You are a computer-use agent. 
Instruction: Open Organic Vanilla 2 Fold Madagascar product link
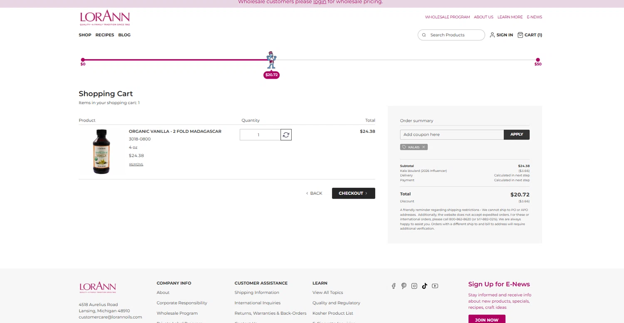coord(175,131)
